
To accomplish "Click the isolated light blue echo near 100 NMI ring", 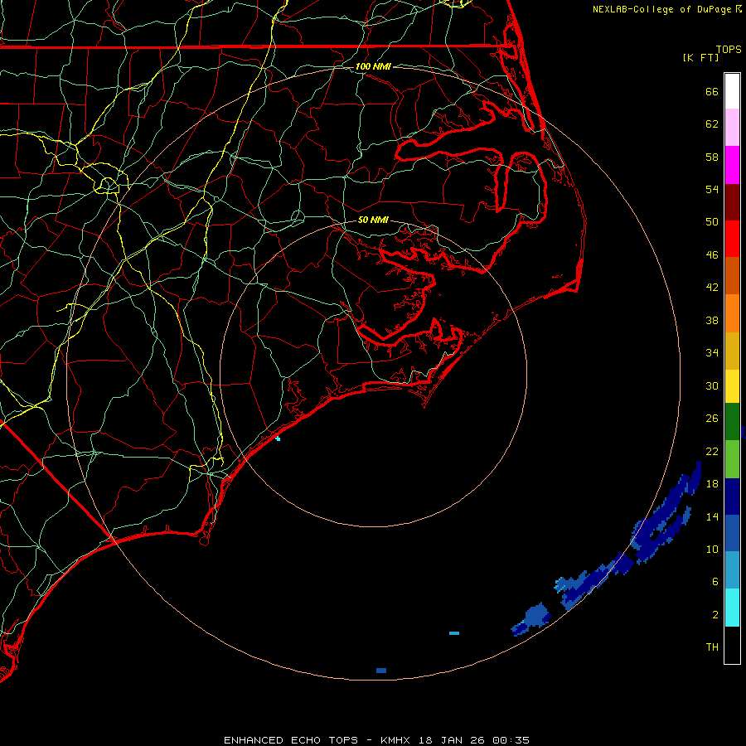I will pyautogui.click(x=454, y=633).
